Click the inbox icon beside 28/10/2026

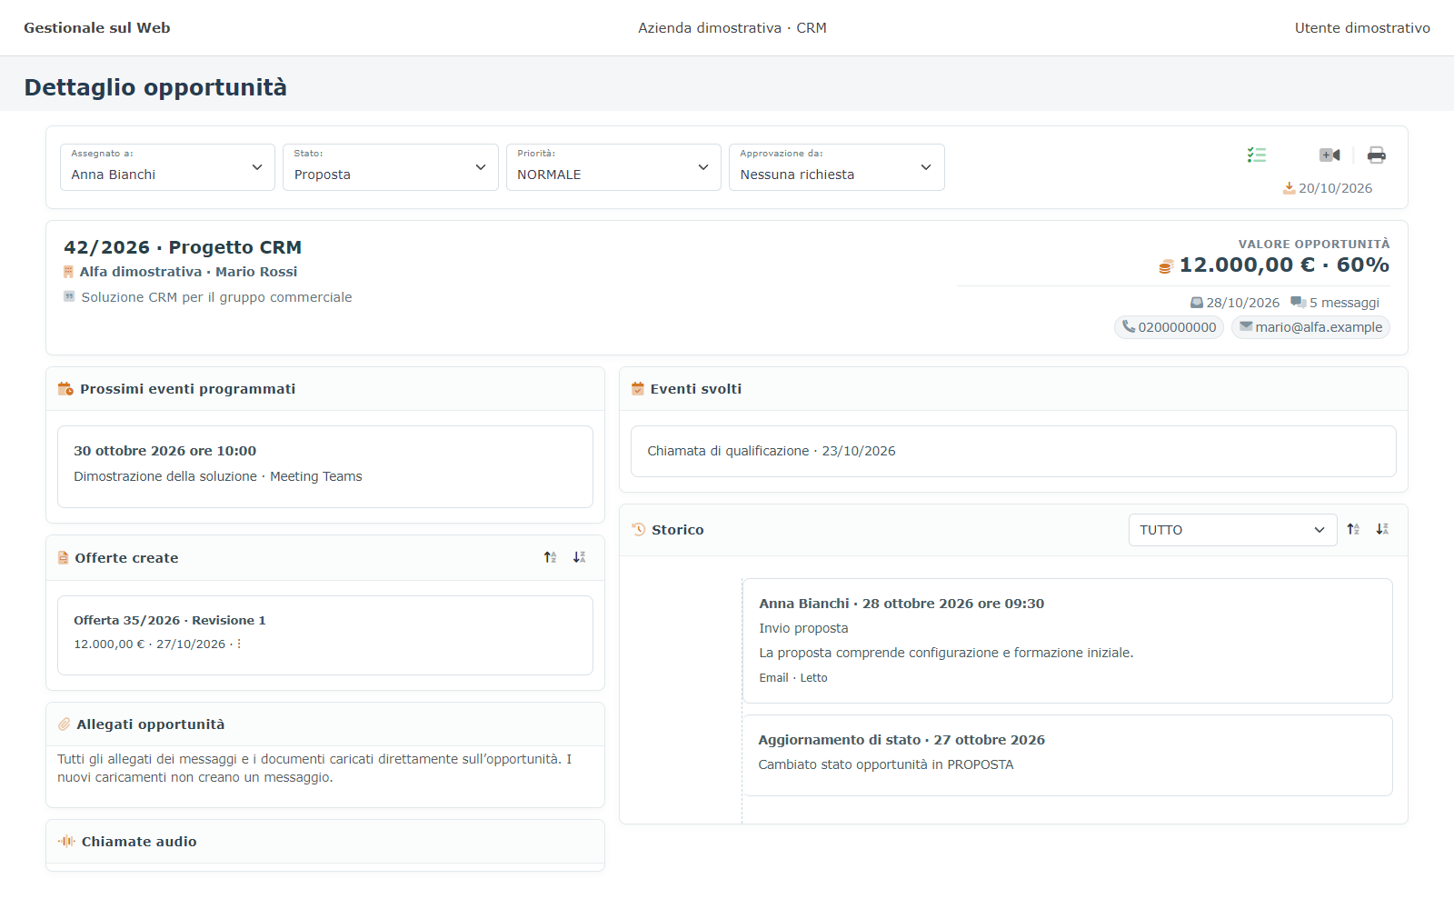pyautogui.click(x=1197, y=303)
